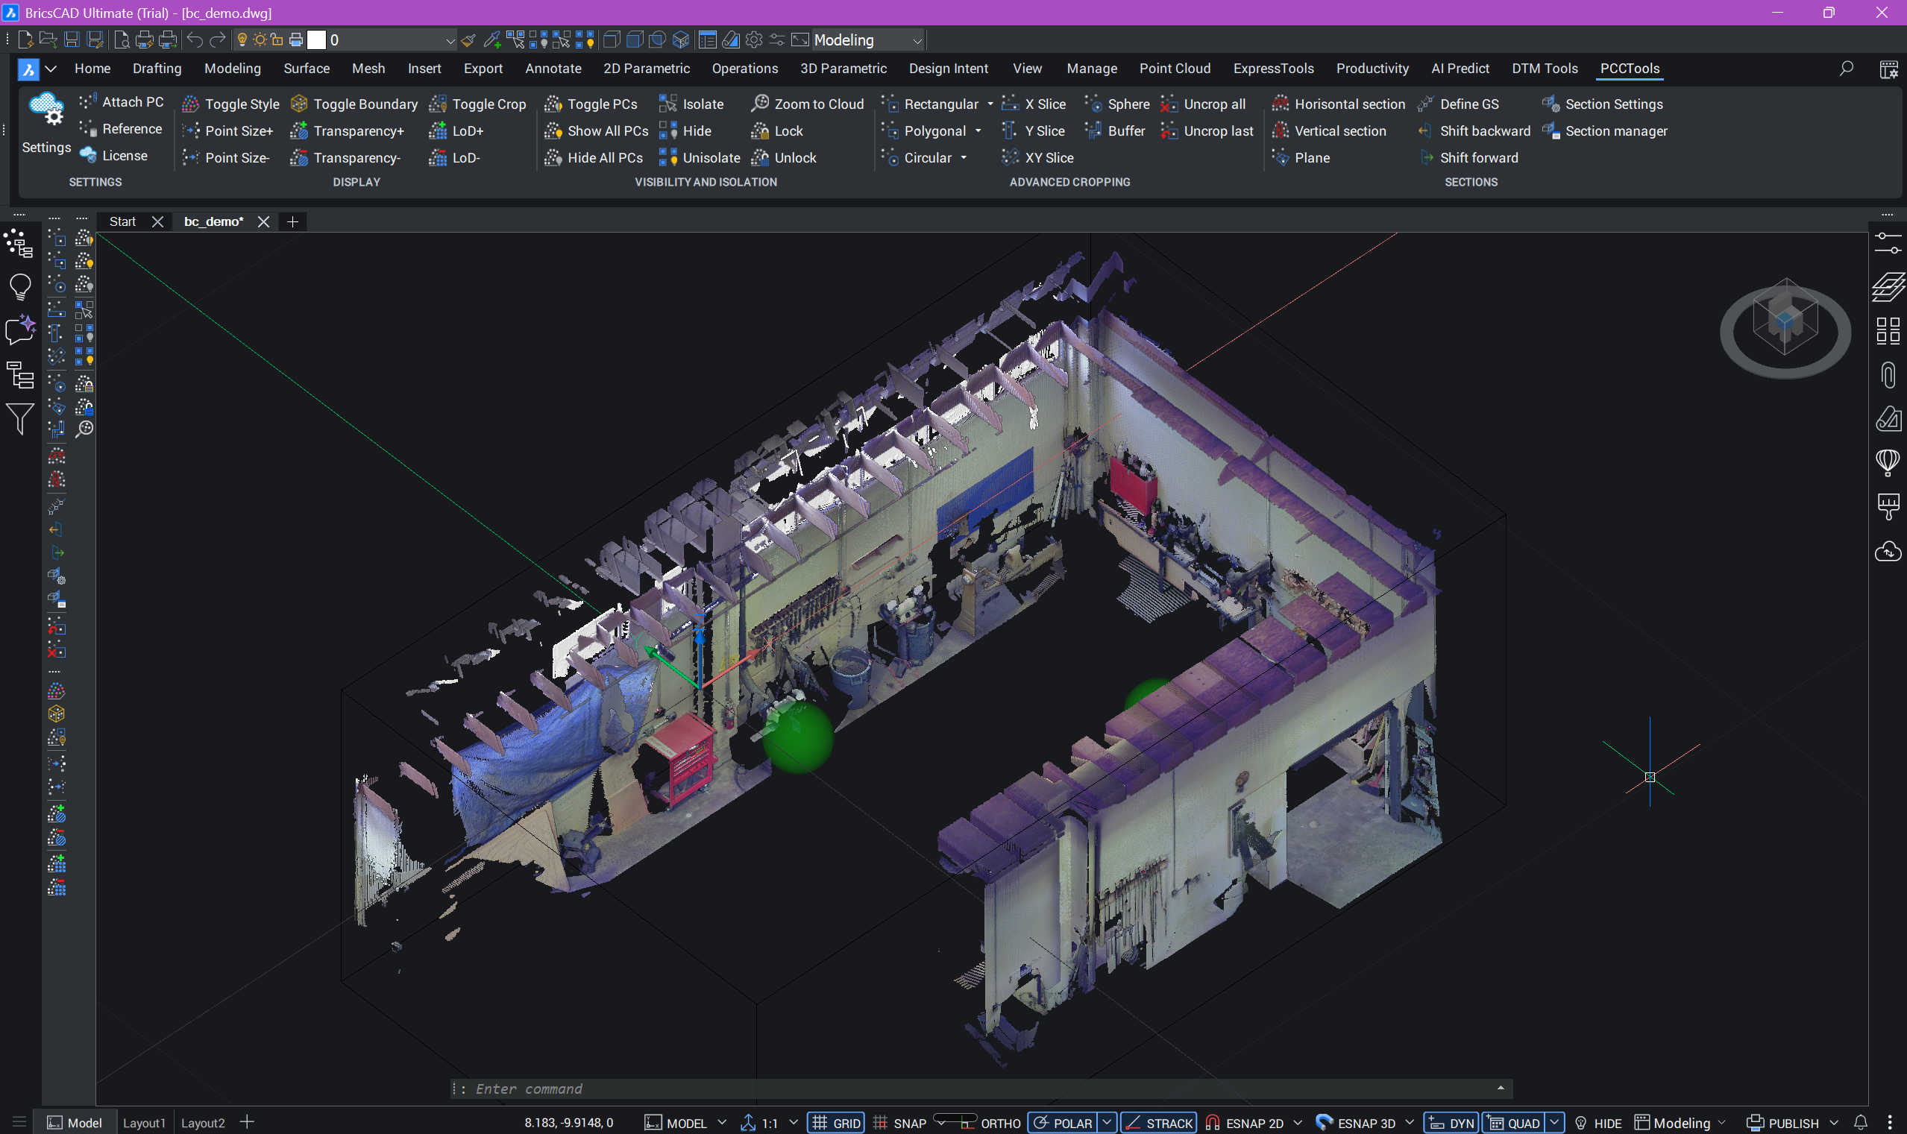
Task: Click Toggle Boundary tool
Action: coord(355,104)
